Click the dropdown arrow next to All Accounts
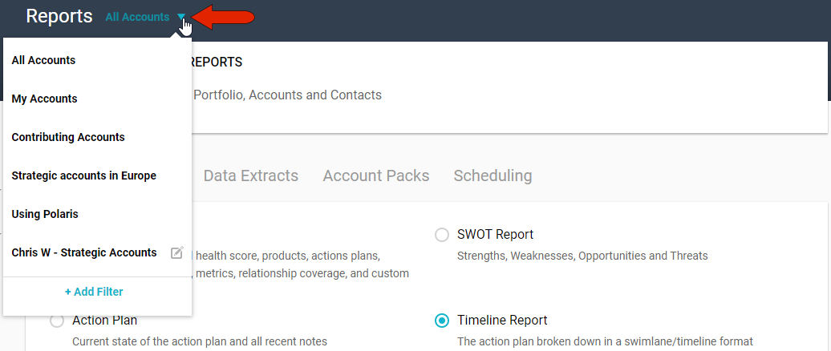The image size is (831, 351). click(x=181, y=17)
